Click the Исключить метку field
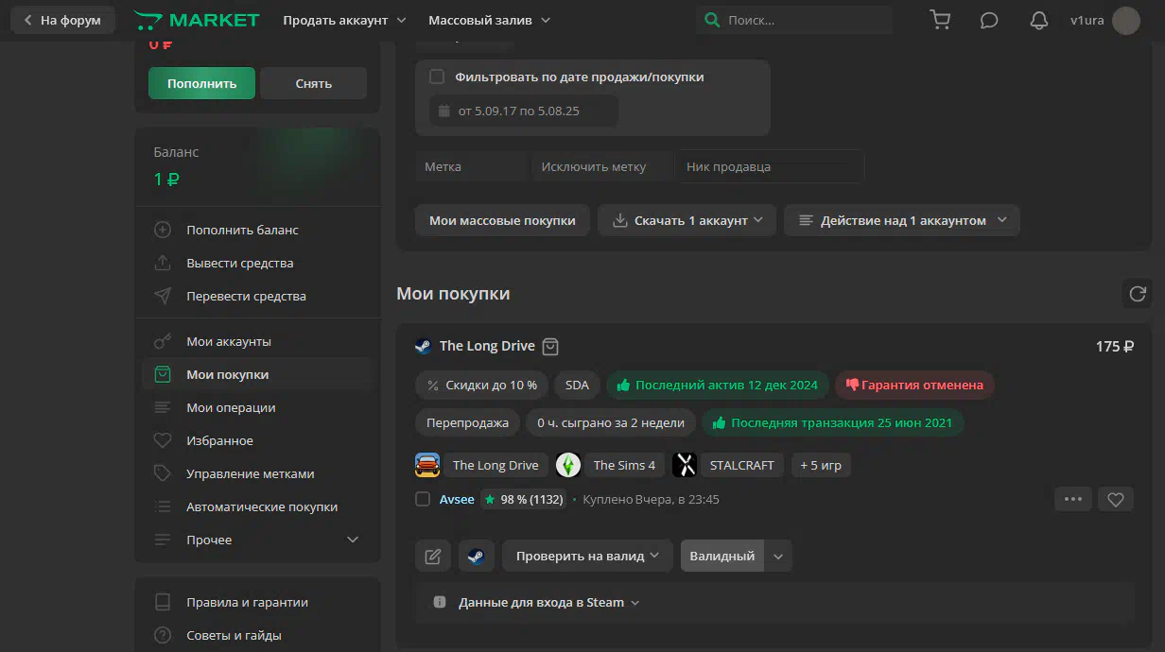Screen dimensions: 1165x652 (600, 166)
